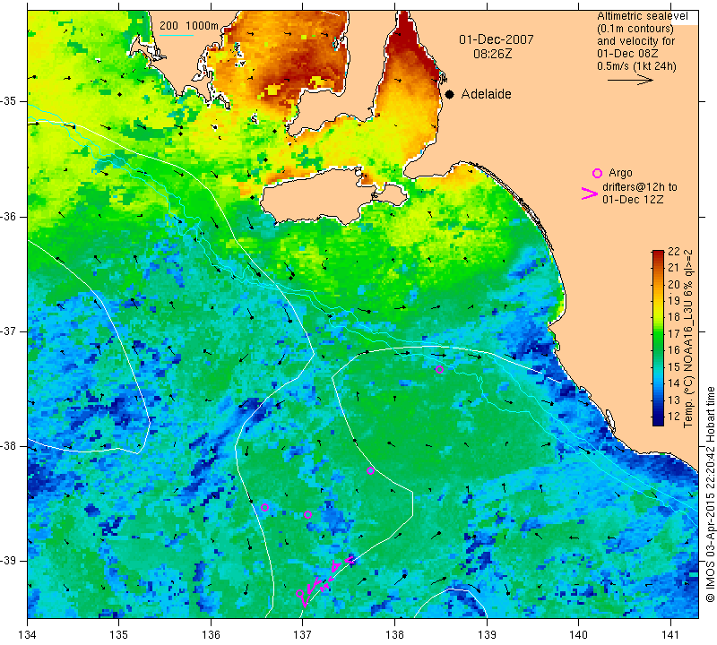Image resolution: width=717 pixels, height=645 pixels.
Task: Click the '17' color bar tick label
Action: [x=674, y=334]
